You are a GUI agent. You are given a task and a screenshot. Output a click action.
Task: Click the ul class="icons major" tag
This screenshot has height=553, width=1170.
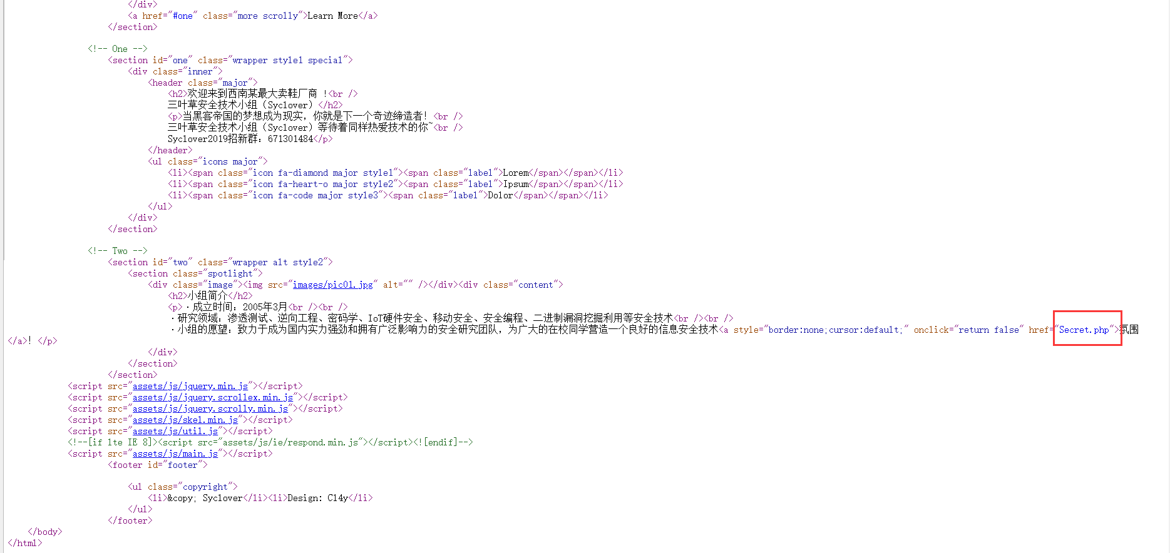pos(208,161)
